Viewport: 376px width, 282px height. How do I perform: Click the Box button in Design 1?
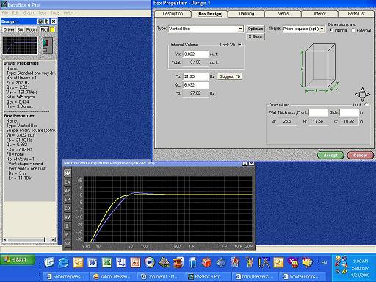(21, 29)
